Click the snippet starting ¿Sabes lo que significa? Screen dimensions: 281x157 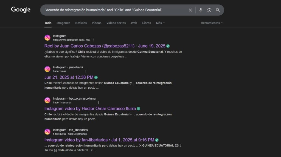(x=113, y=54)
